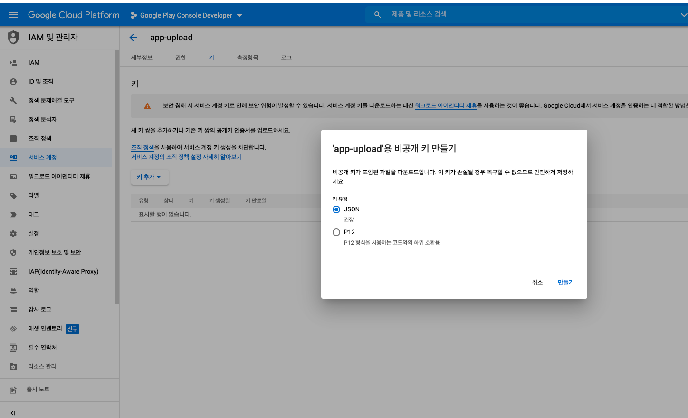Viewport: 688px width, 418px height.
Task: Click the IAM shield icon in the sidebar header
Action: 13,37
